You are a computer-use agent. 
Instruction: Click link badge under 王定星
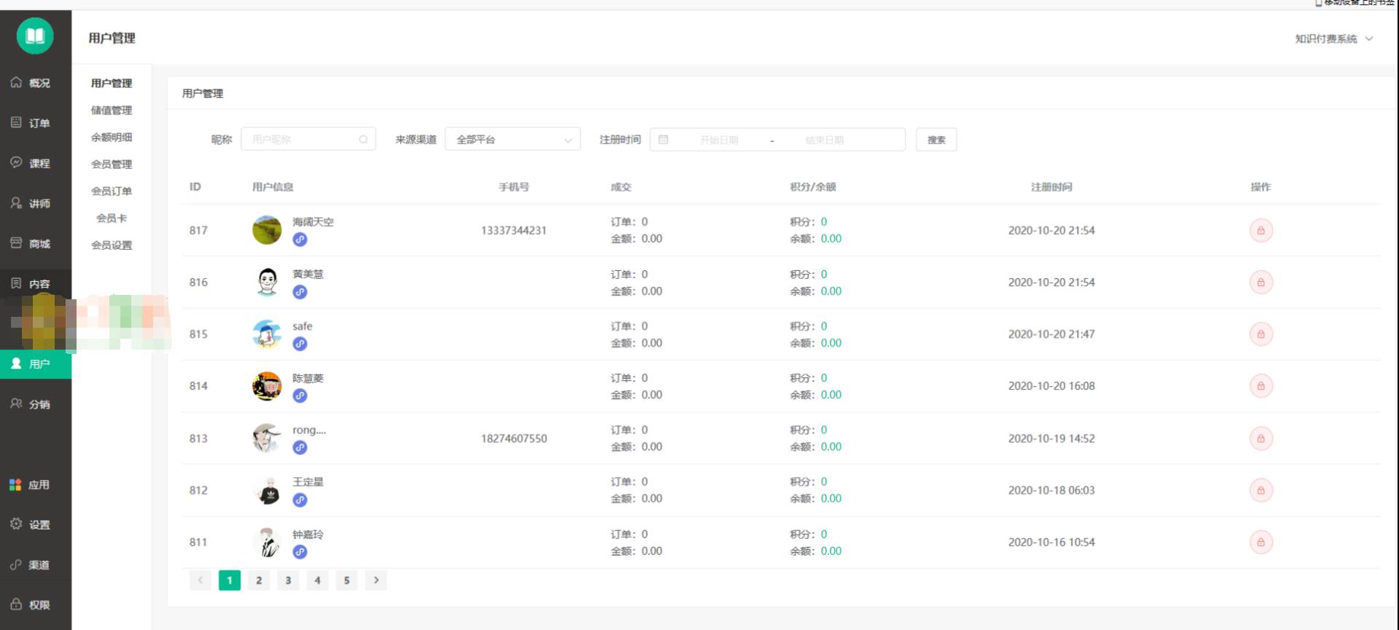300,500
